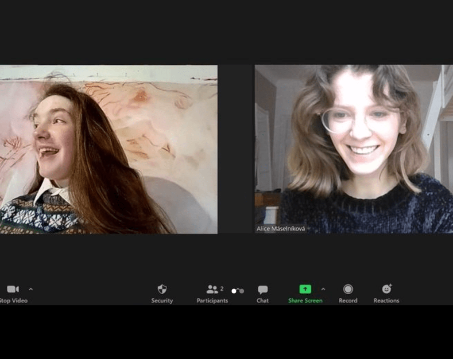
Task: Click the Participants people icon
Action: 212,289
